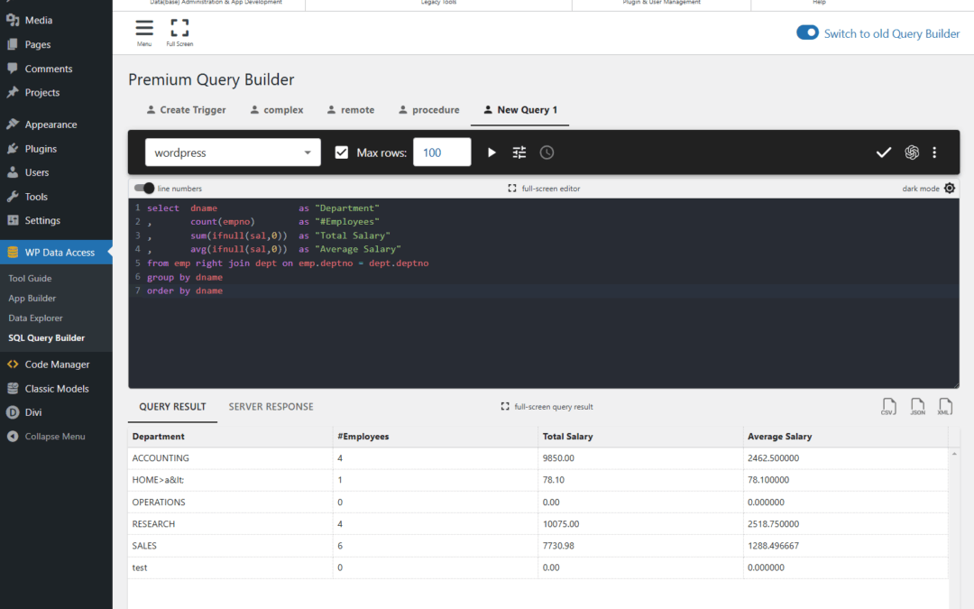Image resolution: width=974 pixels, height=609 pixels.
Task: Select WP Data Access in sidebar
Action: point(56,253)
